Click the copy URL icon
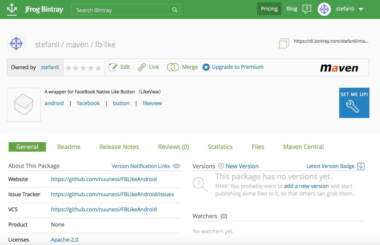Image resolution: width=380 pixels, height=245 pixels. click(284, 43)
